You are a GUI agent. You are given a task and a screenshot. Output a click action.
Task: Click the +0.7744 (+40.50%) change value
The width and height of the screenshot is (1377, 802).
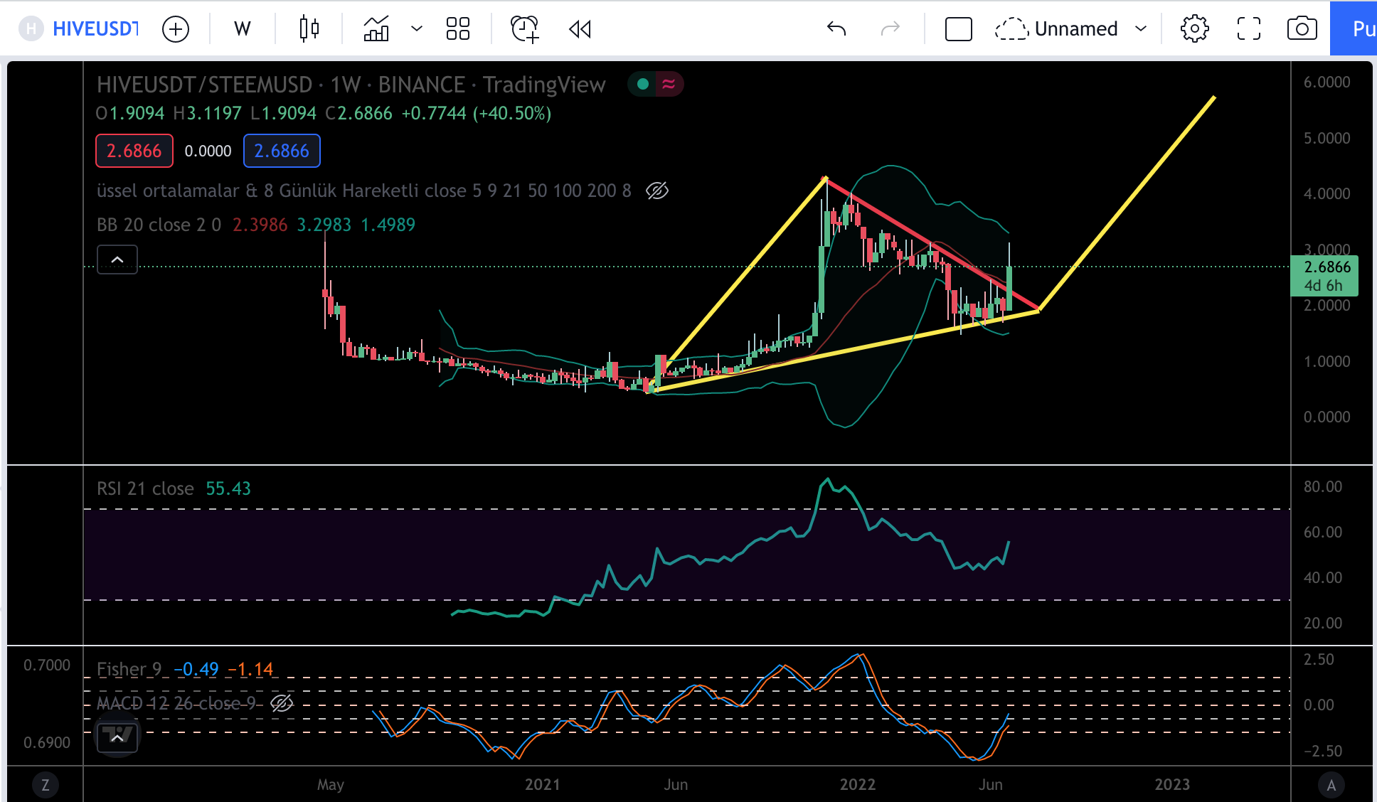[x=477, y=114]
